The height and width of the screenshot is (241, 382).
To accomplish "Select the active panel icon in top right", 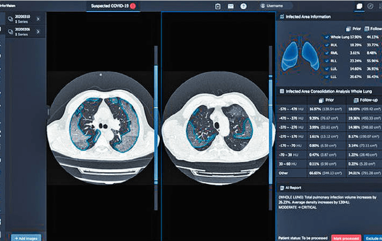I will click(x=360, y=6).
